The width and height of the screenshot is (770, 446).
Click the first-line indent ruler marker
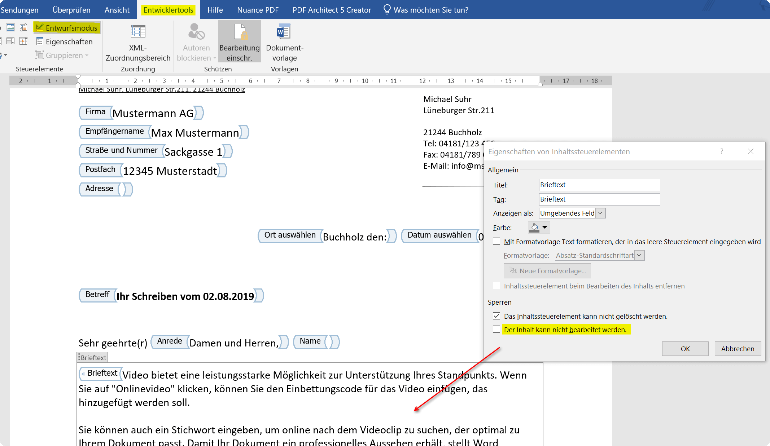[78, 77]
